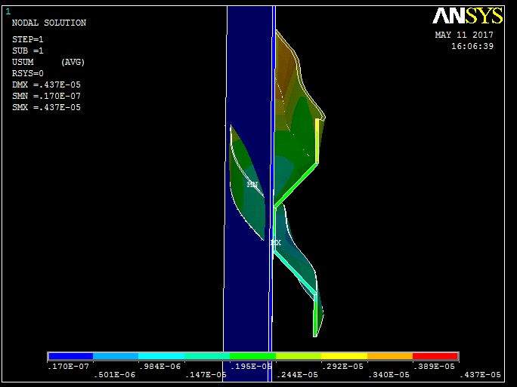
Task: Click the ANSYS logo
Action: pos(468,16)
